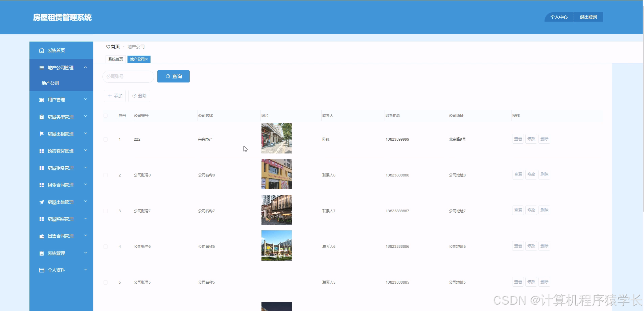This screenshot has width=644, height=311.
Task: Click the folder icon beside 出售合同管理
Action: [42, 236]
